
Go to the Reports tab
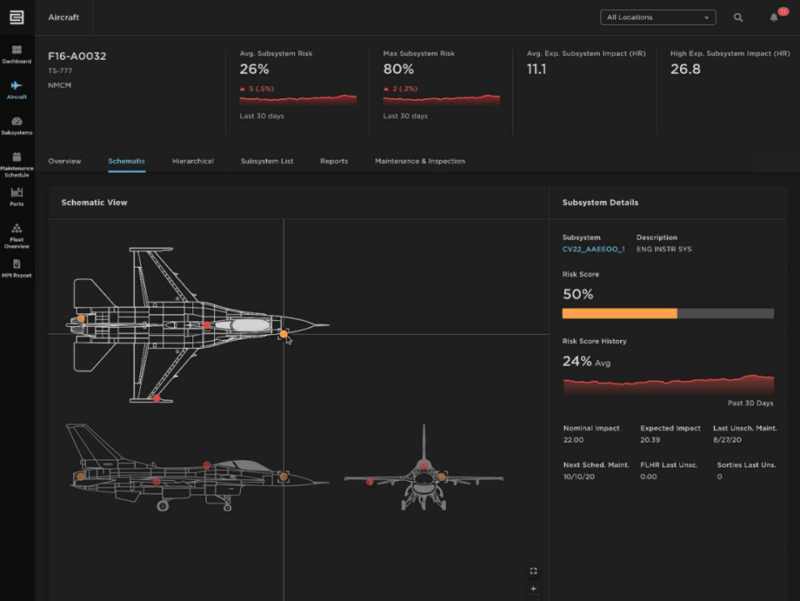click(x=334, y=161)
